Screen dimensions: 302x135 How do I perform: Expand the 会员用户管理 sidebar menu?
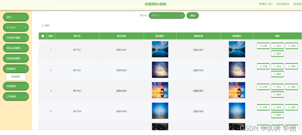click(16, 38)
